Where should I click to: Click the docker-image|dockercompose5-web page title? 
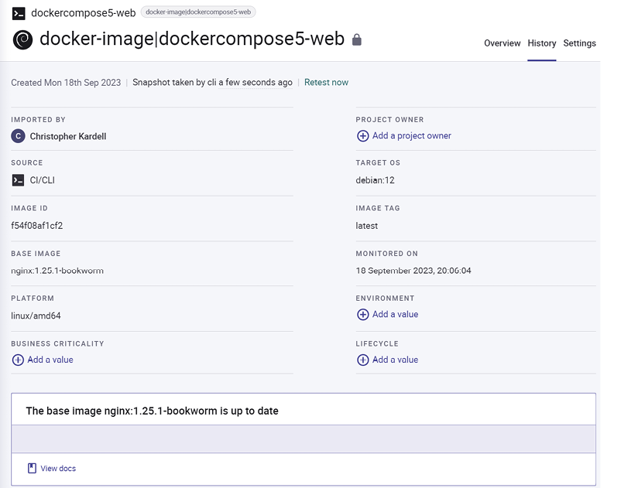pos(192,39)
